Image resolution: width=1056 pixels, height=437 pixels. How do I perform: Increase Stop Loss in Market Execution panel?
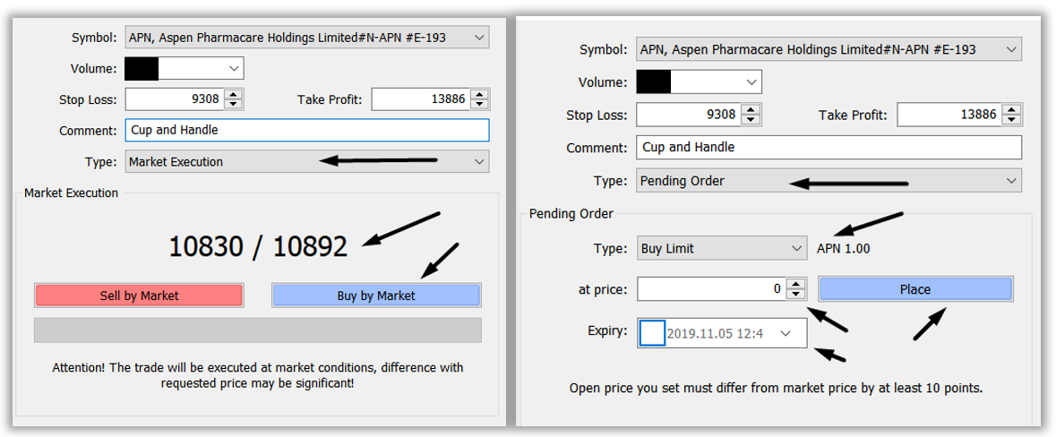coord(233,95)
